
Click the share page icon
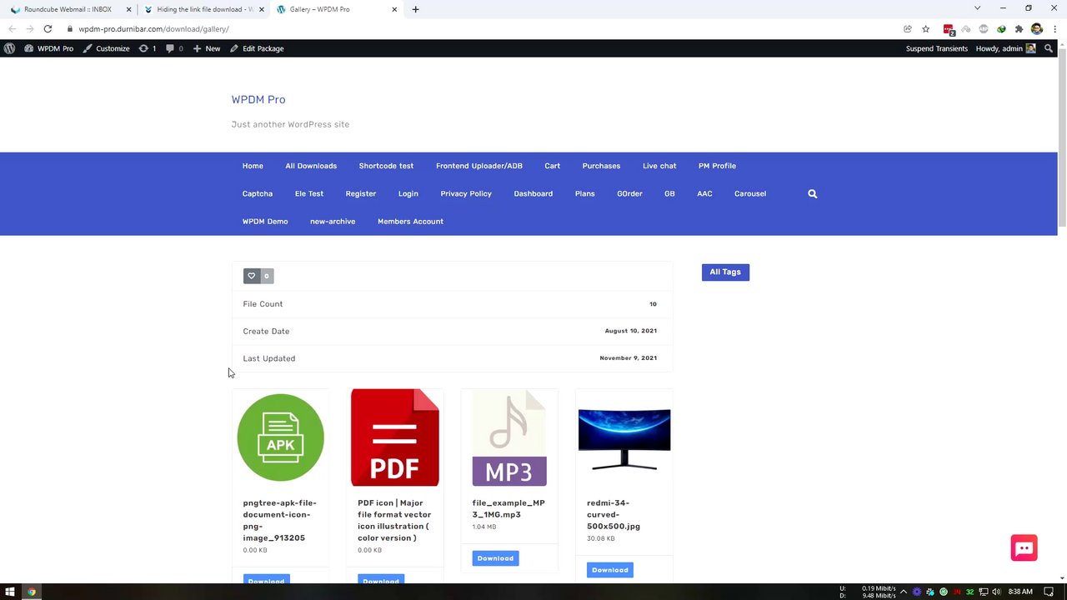(x=908, y=29)
